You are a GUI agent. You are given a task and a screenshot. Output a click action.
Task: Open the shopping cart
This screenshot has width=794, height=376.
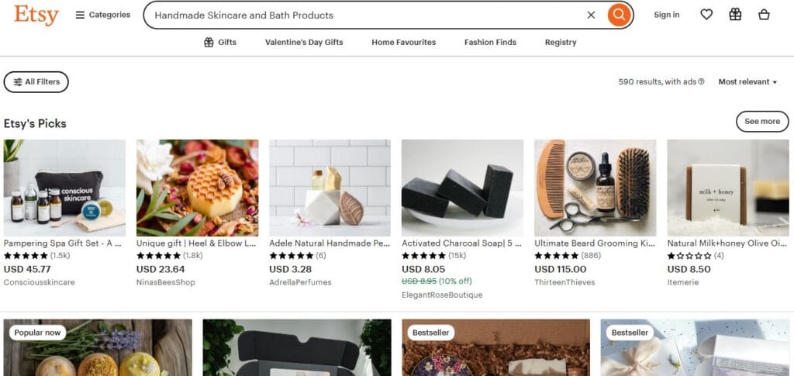tap(764, 15)
